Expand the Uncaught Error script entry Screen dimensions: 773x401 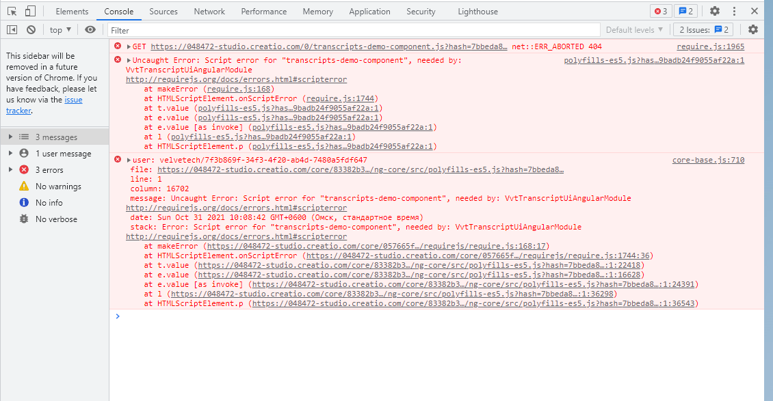(129, 61)
